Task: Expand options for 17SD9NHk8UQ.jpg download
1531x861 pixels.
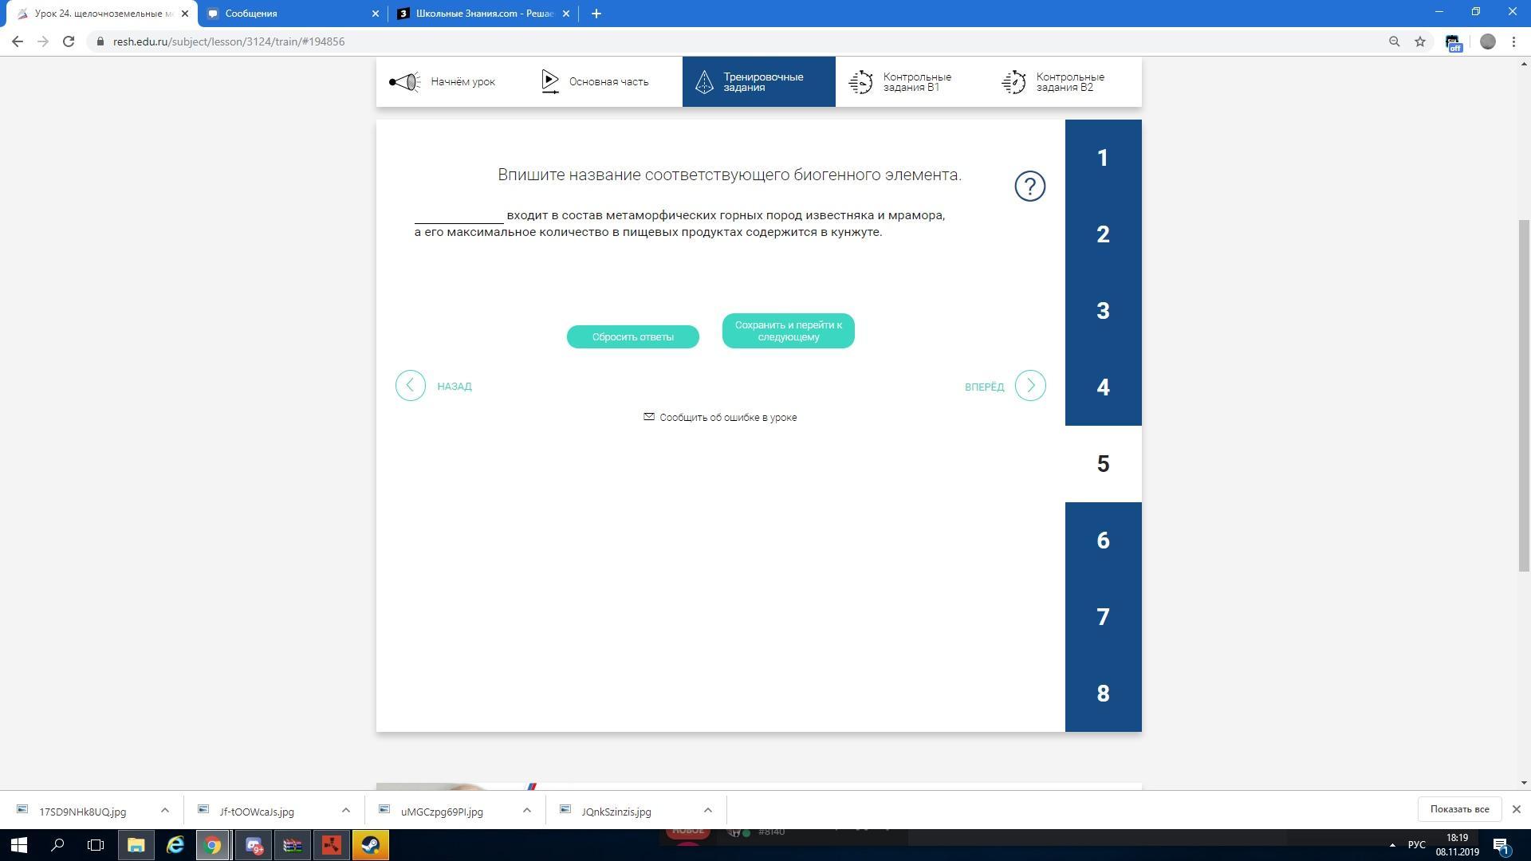Action: (x=164, y=811)
